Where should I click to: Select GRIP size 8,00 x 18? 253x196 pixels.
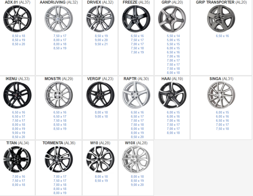[173, 73]
